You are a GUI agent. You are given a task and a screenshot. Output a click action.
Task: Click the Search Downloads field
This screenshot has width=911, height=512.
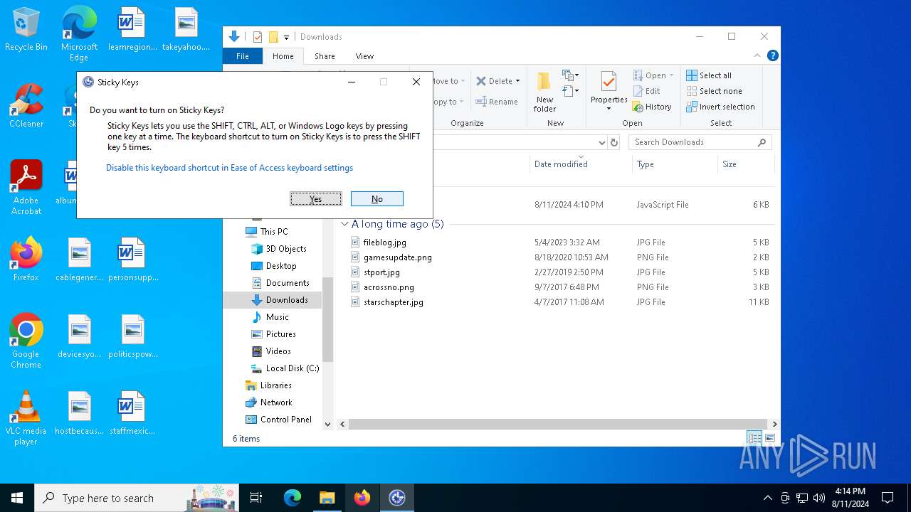pyautogui.click(x=700, y=142)
